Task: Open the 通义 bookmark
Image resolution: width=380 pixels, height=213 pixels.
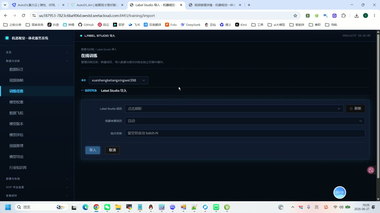Action: tap(225, 25)
